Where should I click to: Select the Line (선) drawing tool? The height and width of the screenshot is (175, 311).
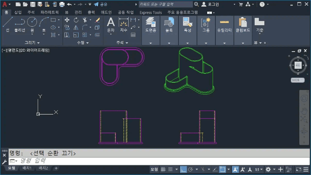pos(7,24)
